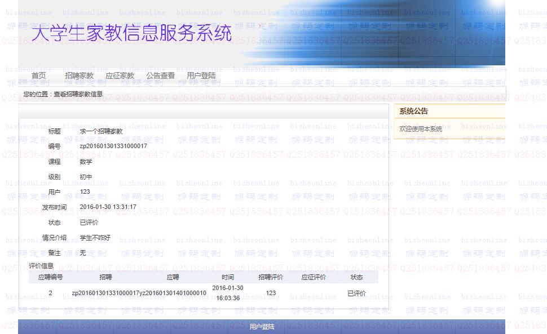547x334 pixels.
Task: Click the 发布时间 field label
Action: [x=54, y=207]
